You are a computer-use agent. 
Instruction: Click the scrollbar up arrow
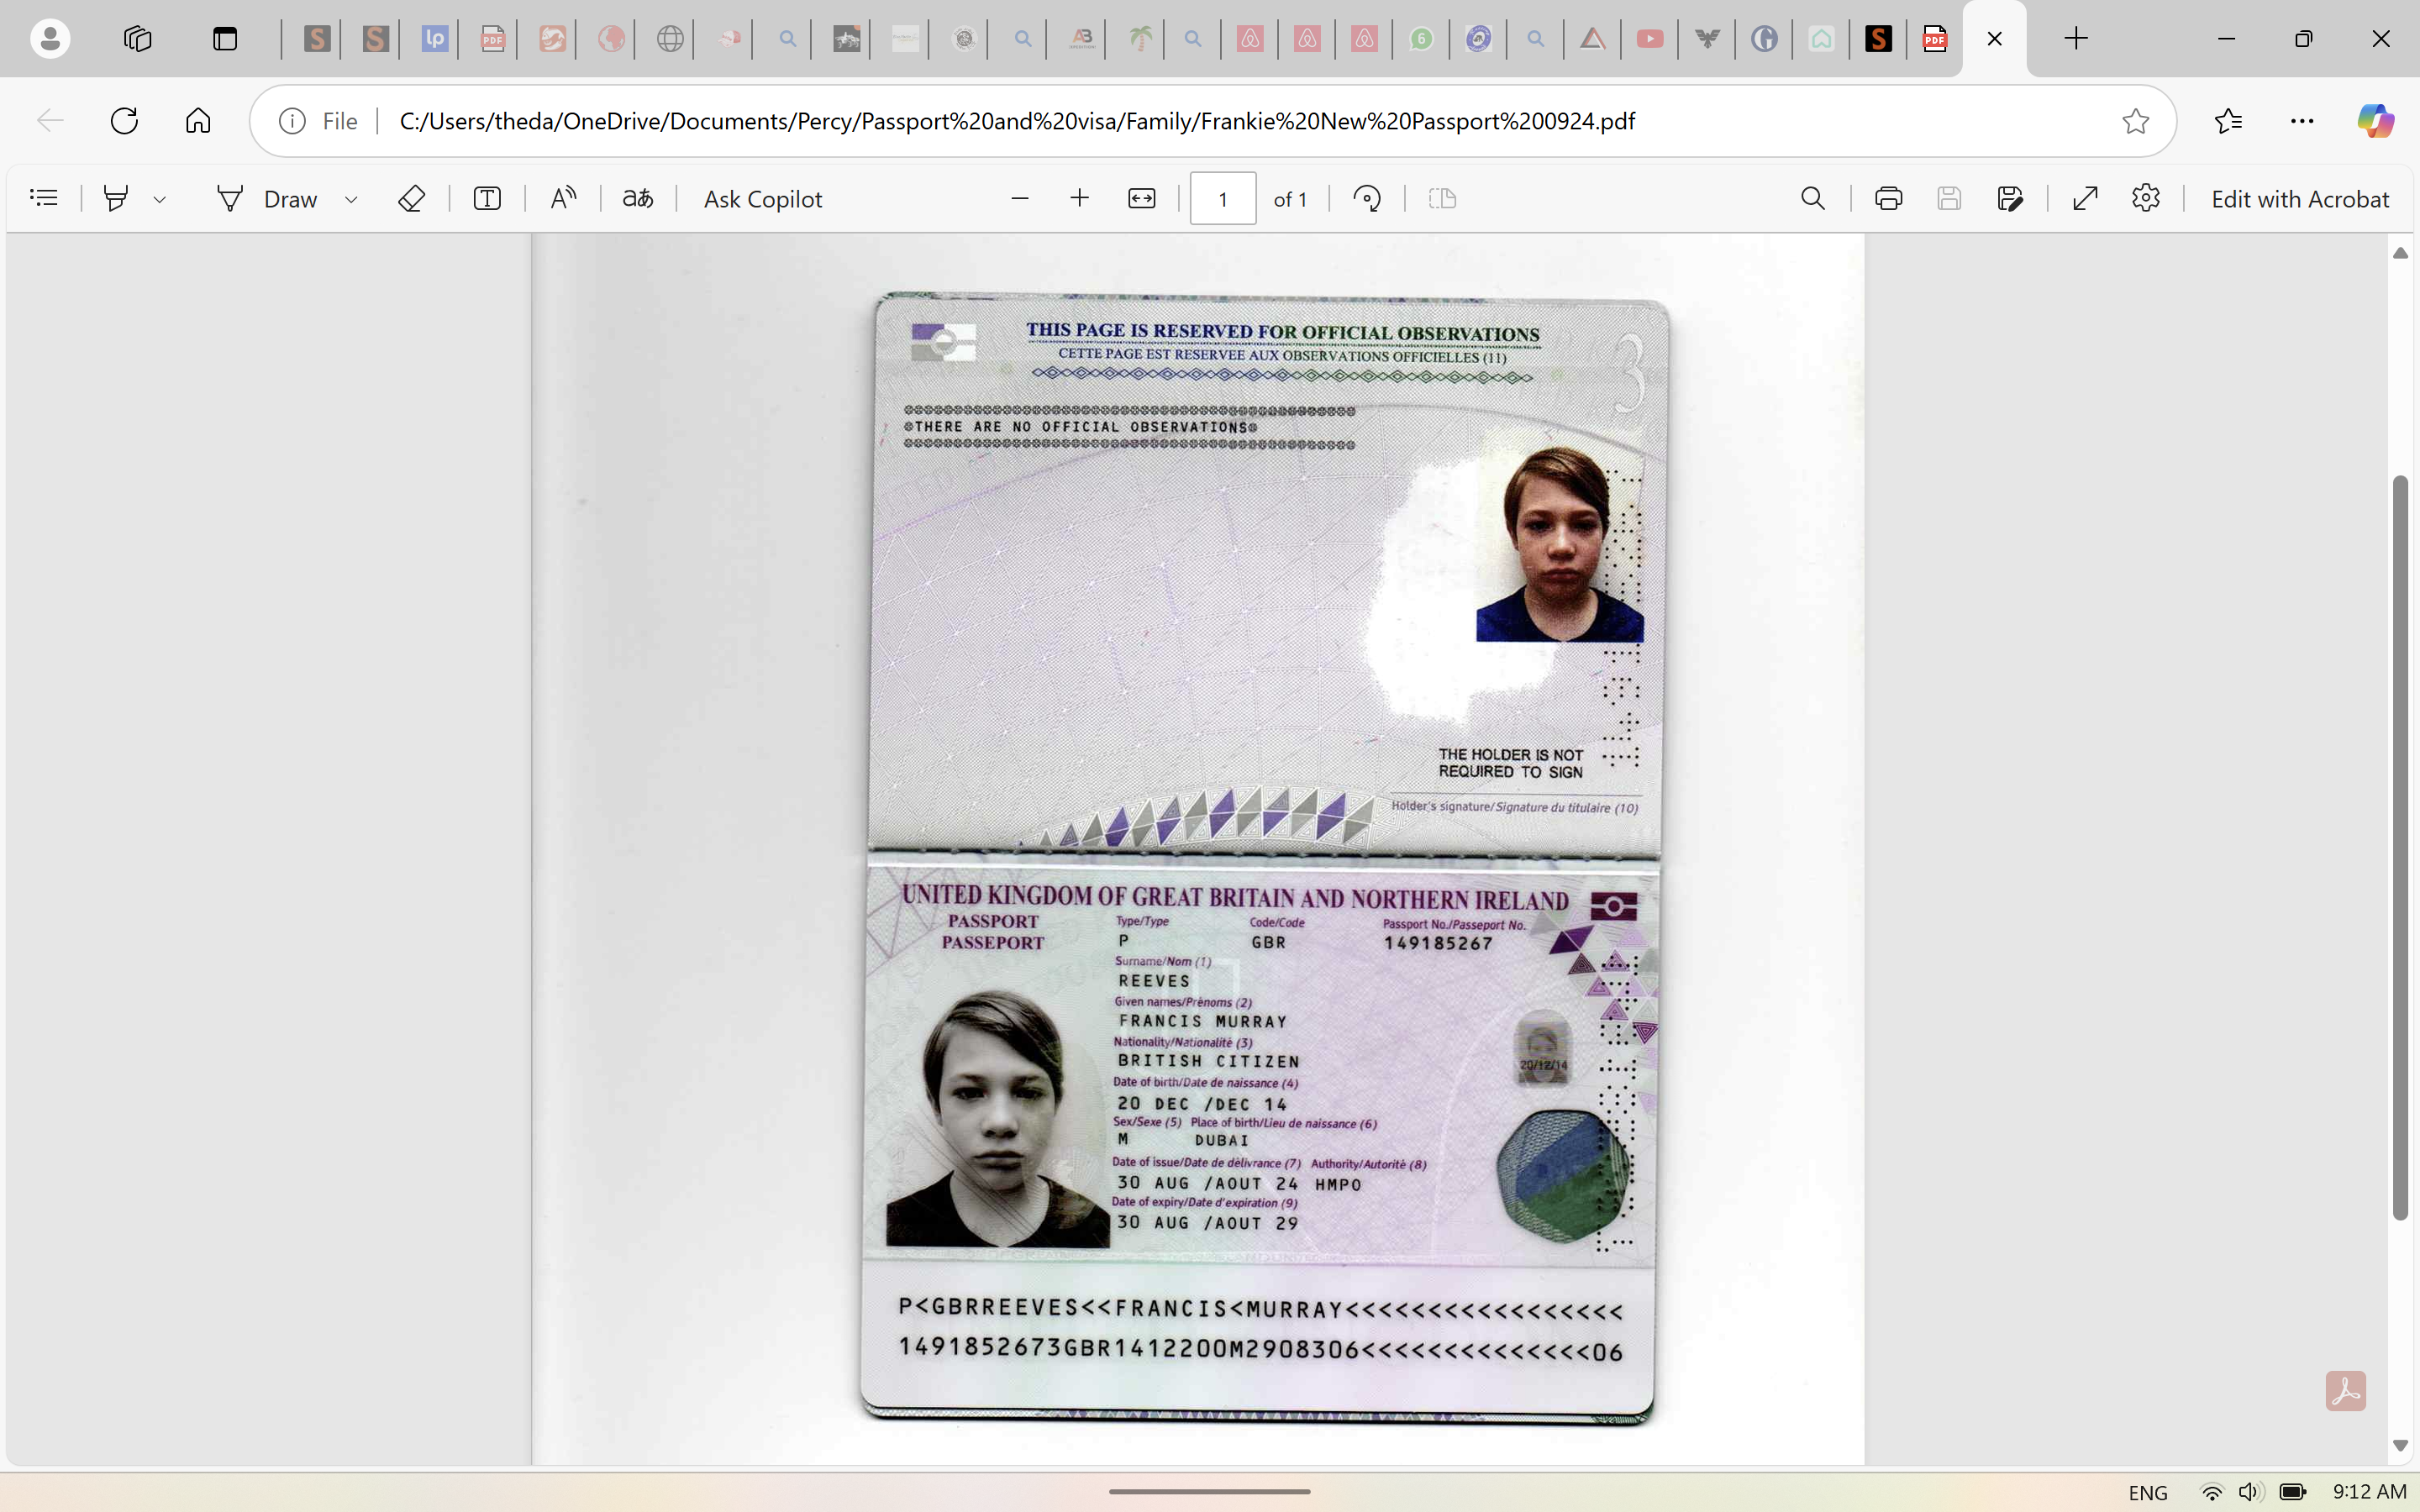click(x=2400, y=253)
